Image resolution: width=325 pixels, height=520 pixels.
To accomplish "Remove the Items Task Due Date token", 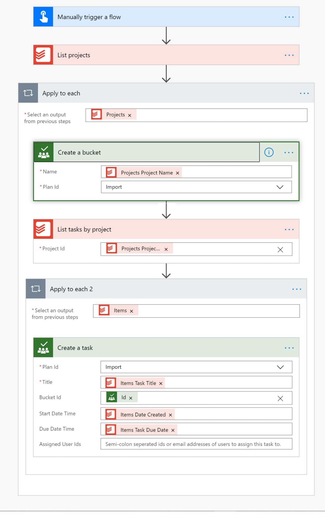I will point(173,430).
